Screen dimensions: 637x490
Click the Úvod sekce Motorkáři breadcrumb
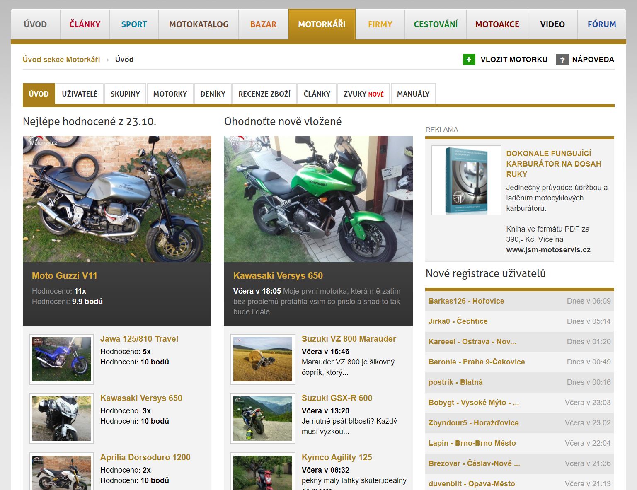click(61, 60)
